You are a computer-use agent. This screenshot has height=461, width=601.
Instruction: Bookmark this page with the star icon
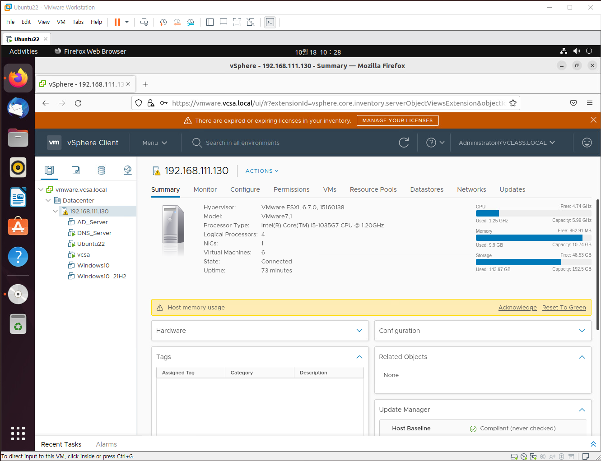[513, 103]
